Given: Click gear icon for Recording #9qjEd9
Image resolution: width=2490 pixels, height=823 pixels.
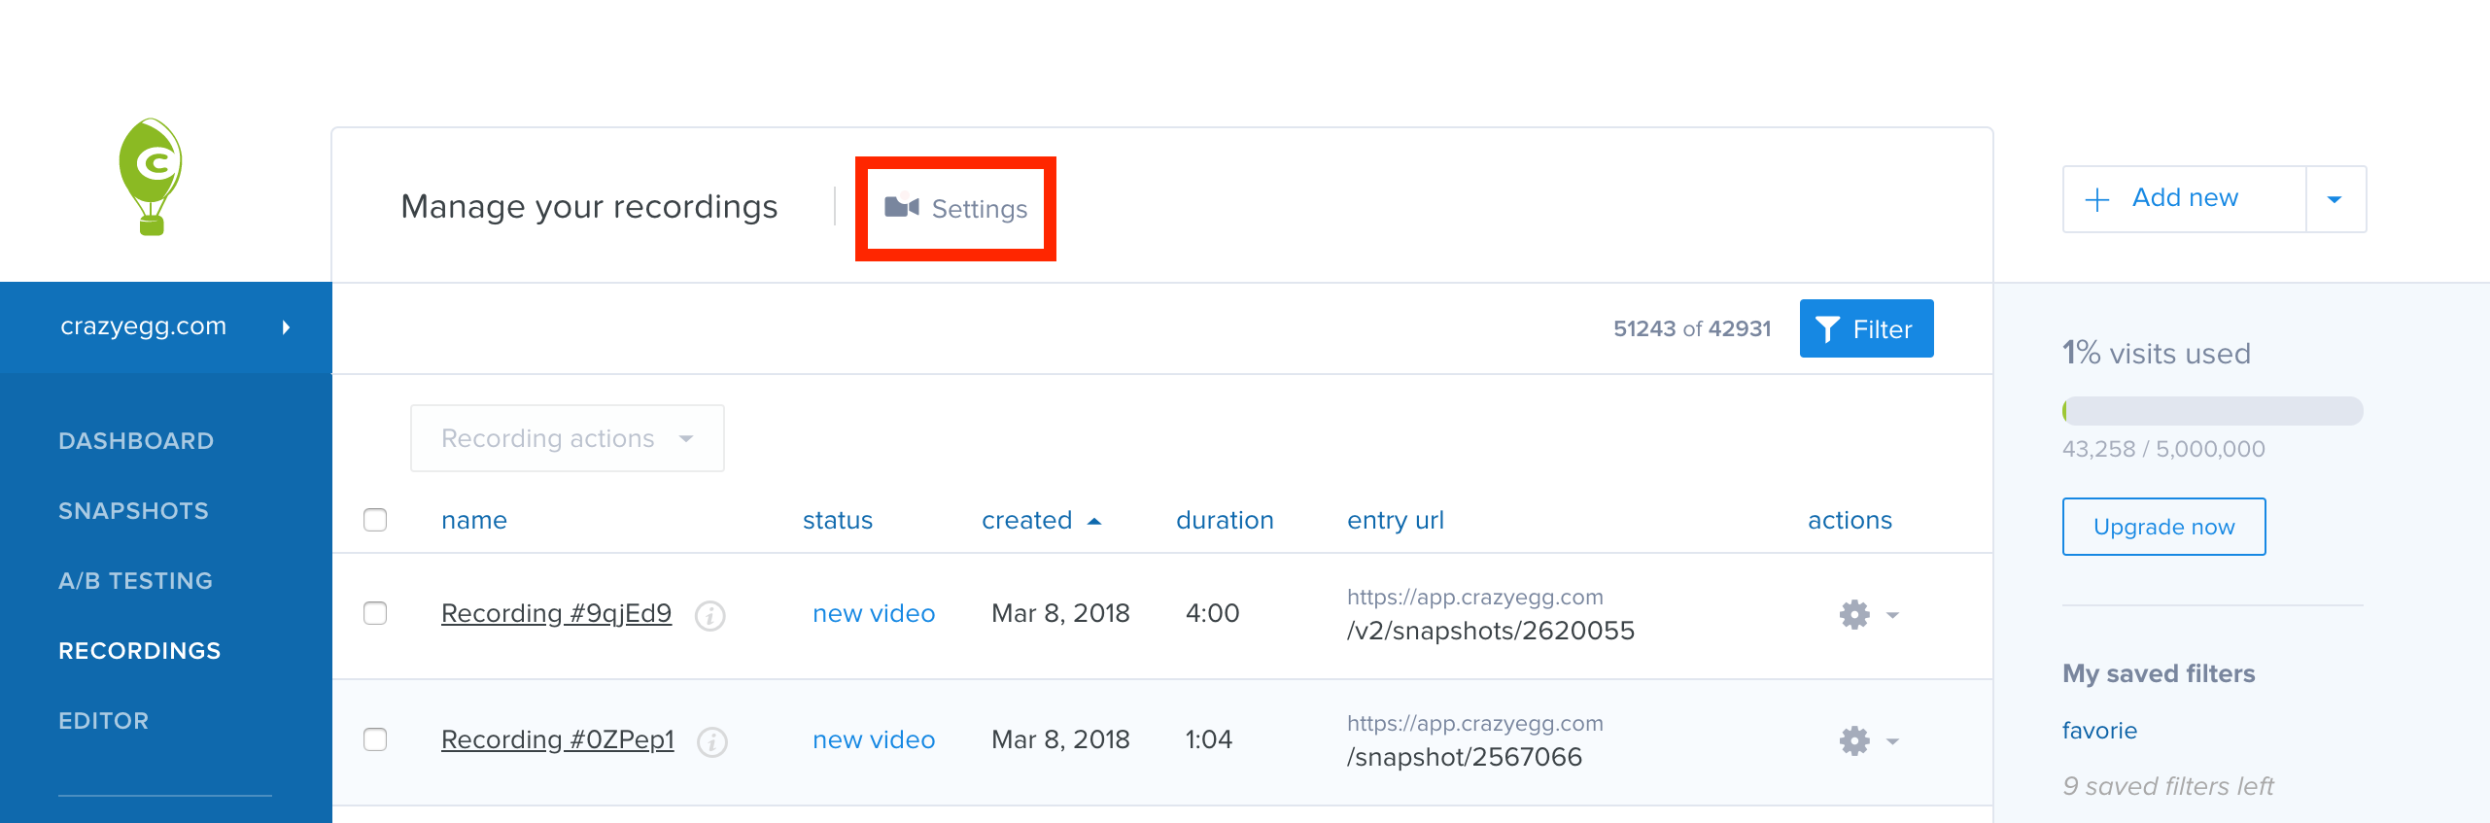Looking at the screenshot, I should [x=1854, y=614].
